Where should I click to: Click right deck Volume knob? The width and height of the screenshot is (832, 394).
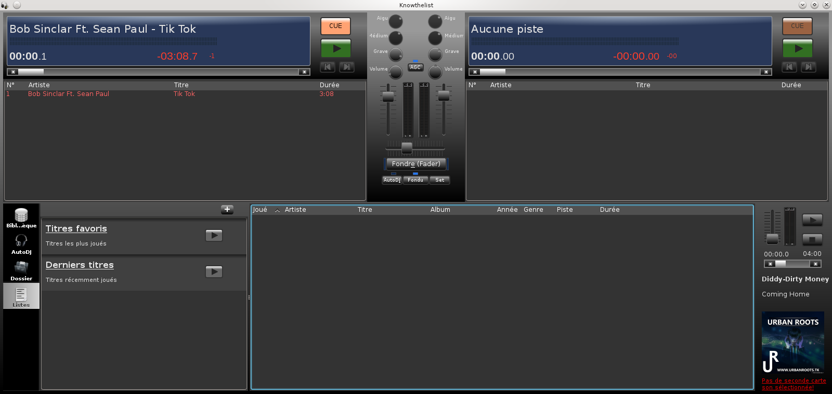coord(435,72)
